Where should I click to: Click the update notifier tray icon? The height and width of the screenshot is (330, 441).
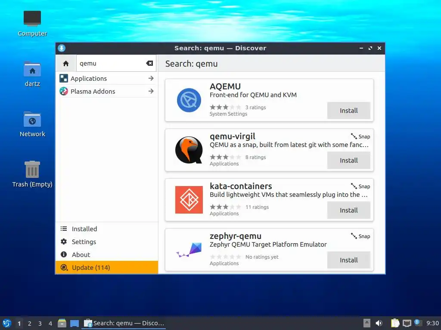coord(418,323)
